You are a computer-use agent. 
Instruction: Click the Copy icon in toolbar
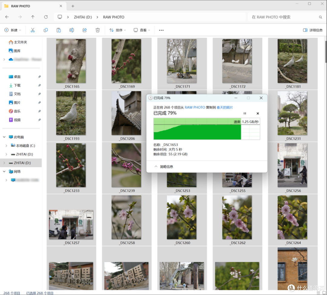[46, 30]
